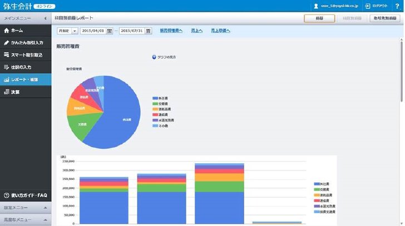Click the card icon for スマート取引取込
The image size is (405, 226).
7,55
